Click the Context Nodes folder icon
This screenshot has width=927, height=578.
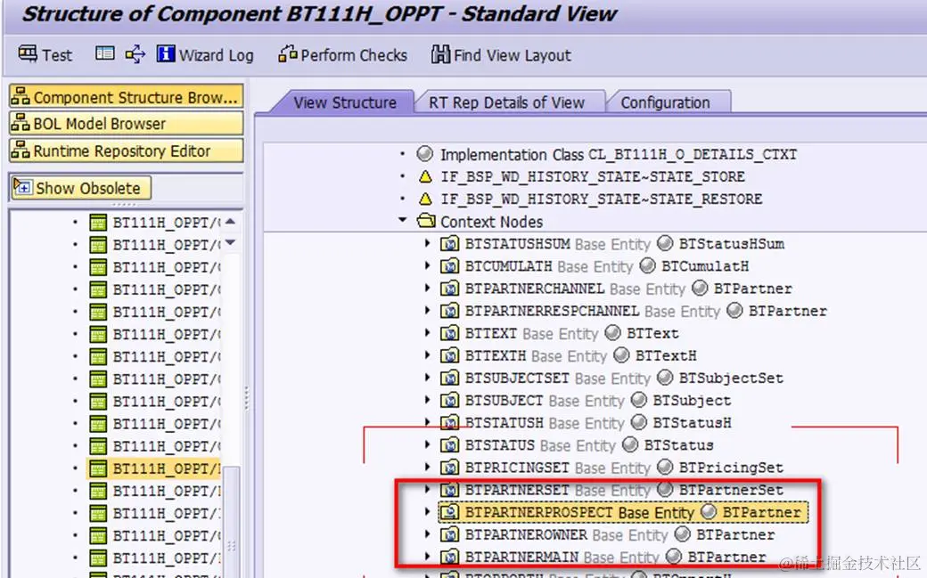426,221
